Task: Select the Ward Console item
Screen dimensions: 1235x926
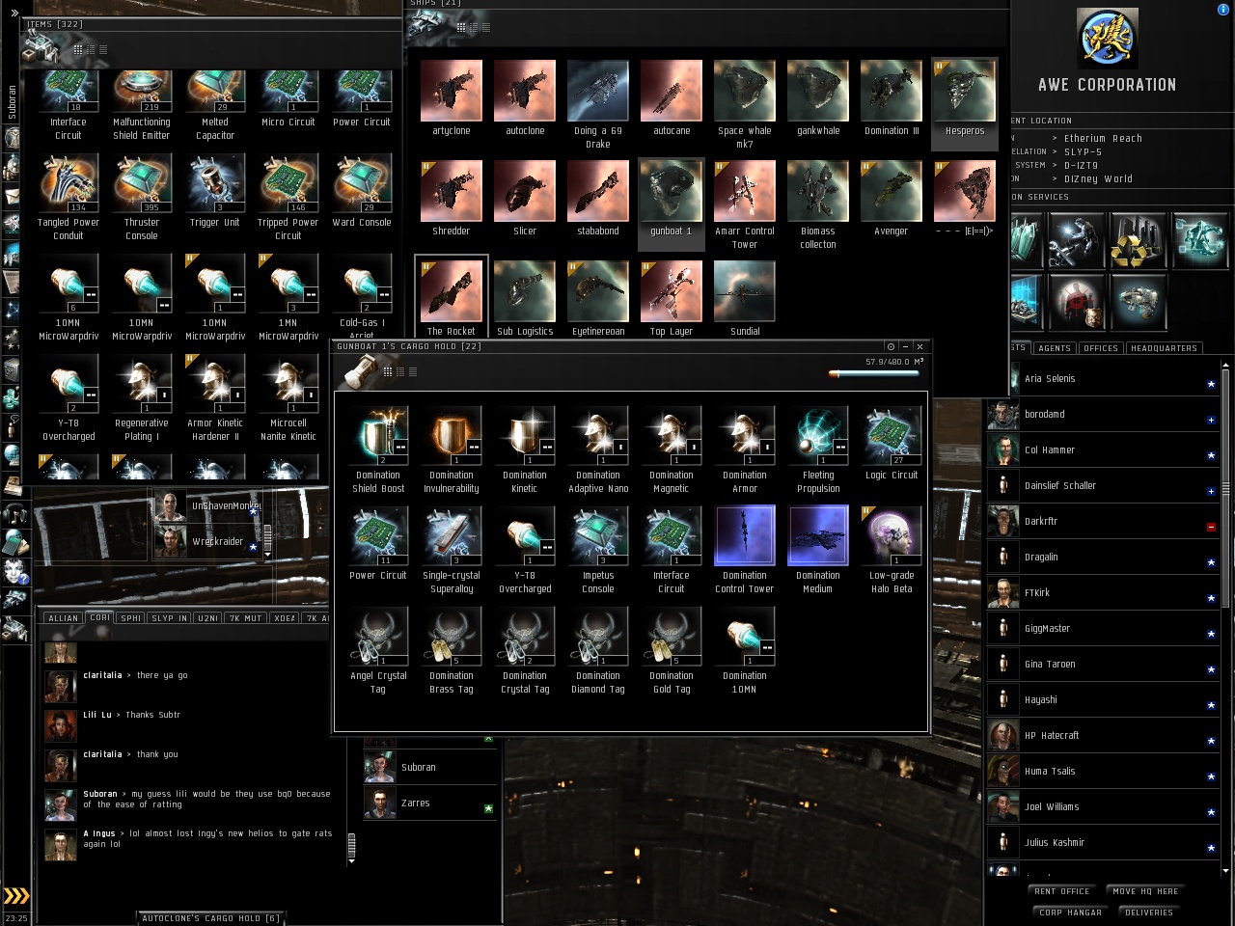Action: 362,191
